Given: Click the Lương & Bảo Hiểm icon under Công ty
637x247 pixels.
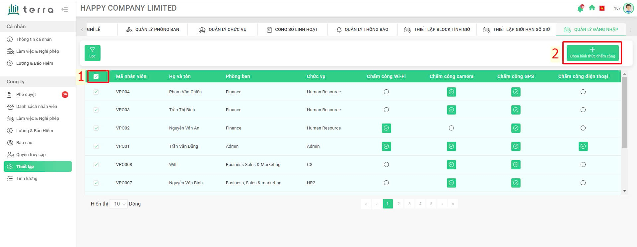Looking at the screenshot, I should [10, 131].
